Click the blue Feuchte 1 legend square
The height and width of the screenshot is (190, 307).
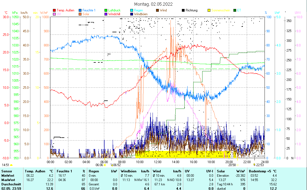(x=80, y=10)
